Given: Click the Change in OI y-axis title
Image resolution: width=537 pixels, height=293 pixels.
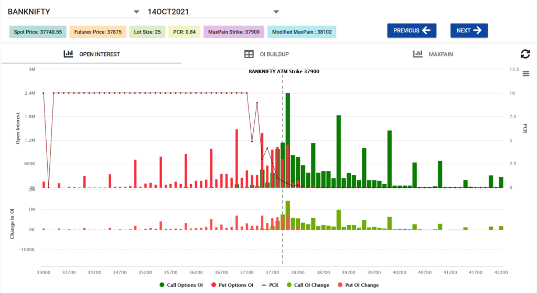Looking at the screenshot, I should [13, 224].
